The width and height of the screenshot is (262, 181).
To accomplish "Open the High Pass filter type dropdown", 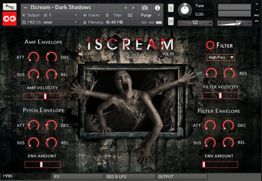I will pos(221,57).
